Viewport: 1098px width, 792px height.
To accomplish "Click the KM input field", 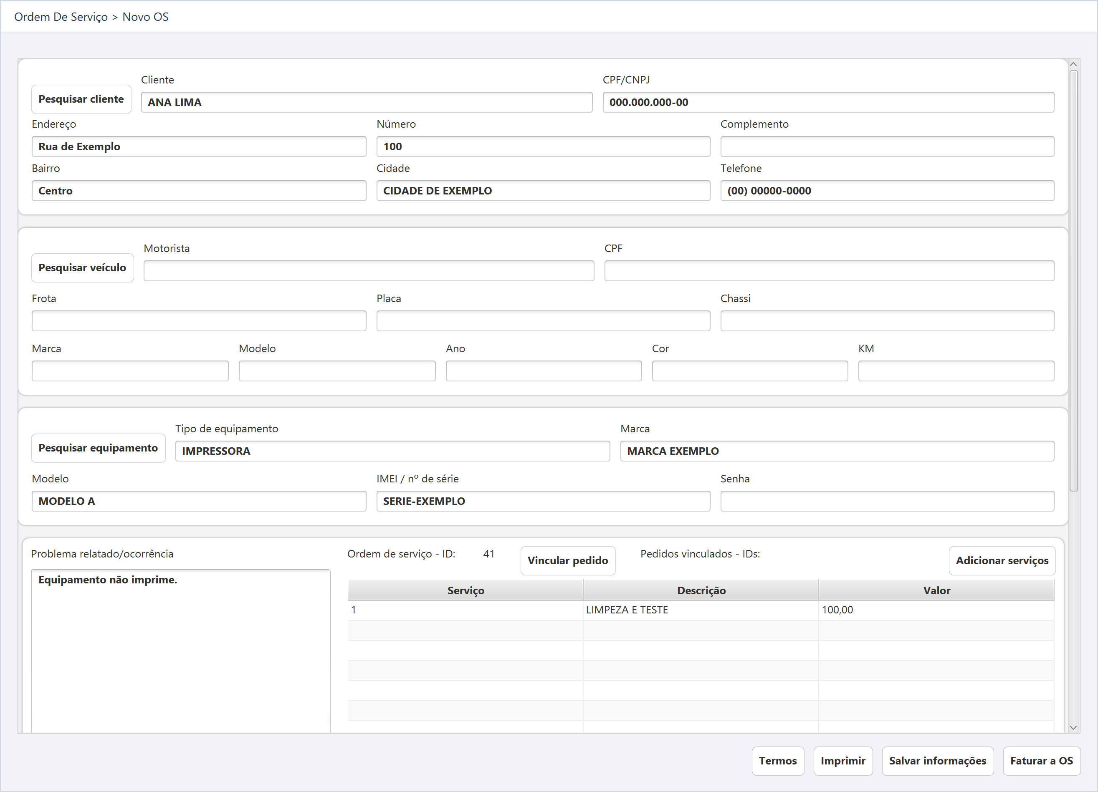I will coord(956,371).
